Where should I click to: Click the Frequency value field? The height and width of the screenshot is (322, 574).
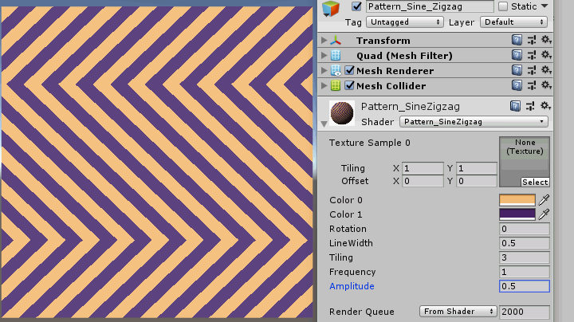(x=525, y=272)
